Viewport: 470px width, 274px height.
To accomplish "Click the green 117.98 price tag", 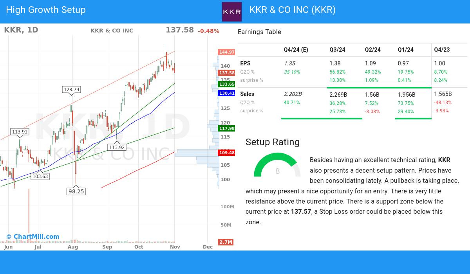I will click(227, 128).
